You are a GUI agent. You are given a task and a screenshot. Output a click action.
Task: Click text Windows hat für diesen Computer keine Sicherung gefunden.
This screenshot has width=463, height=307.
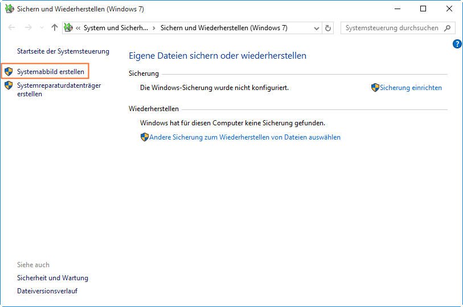233,123
